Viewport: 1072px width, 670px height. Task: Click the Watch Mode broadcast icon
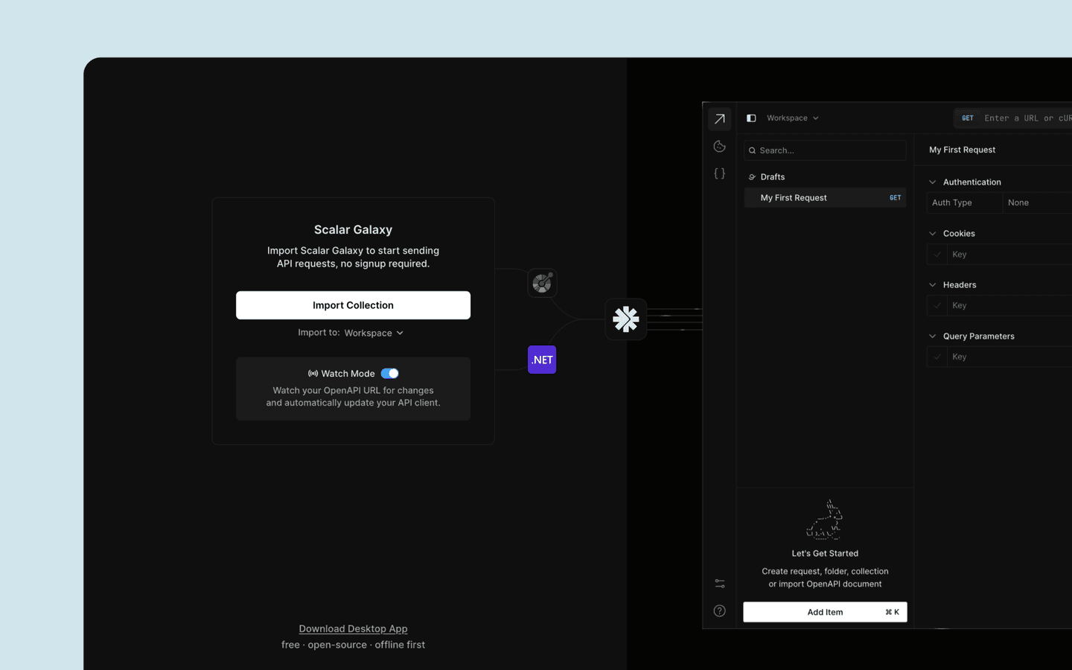[313, 374]
